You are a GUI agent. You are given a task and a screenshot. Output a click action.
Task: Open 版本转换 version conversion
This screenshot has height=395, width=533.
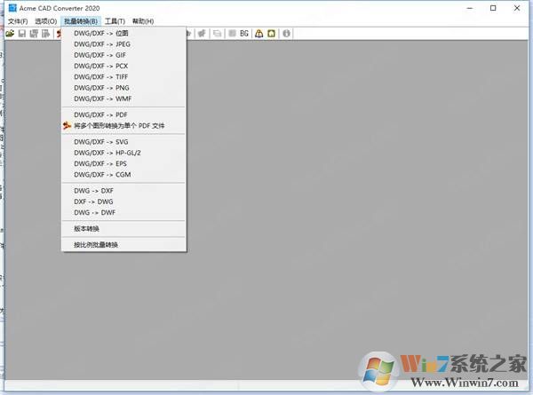(123, 229)
